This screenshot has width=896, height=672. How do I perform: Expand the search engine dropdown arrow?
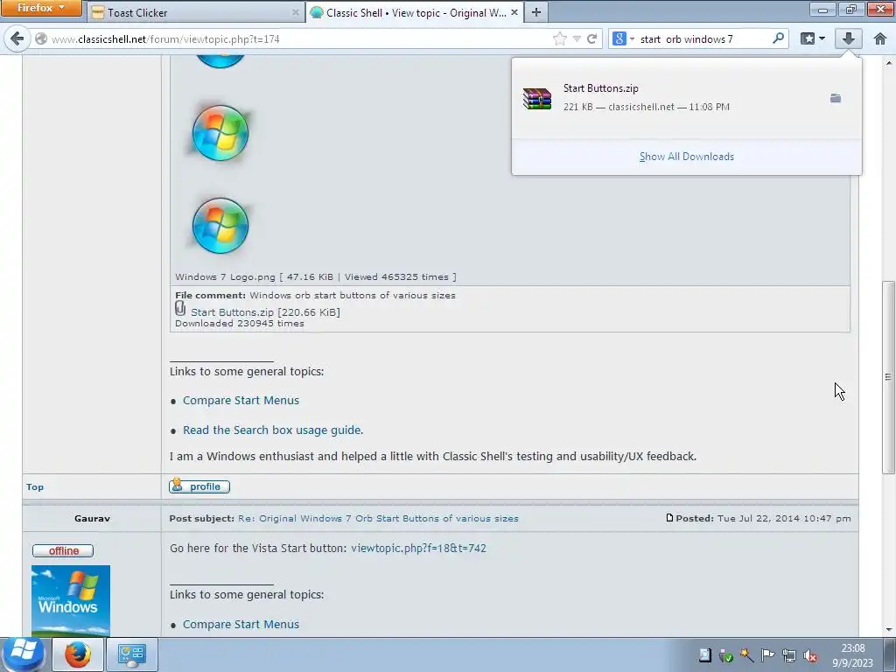click(632, 38)
